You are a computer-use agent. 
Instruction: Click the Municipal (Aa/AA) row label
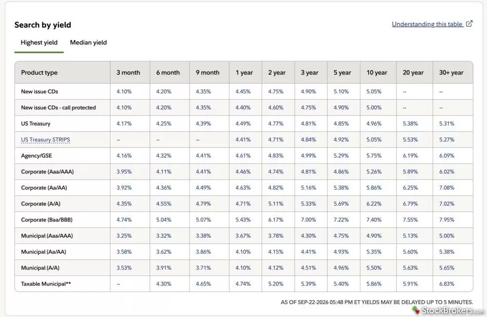[x=43, y=252]
